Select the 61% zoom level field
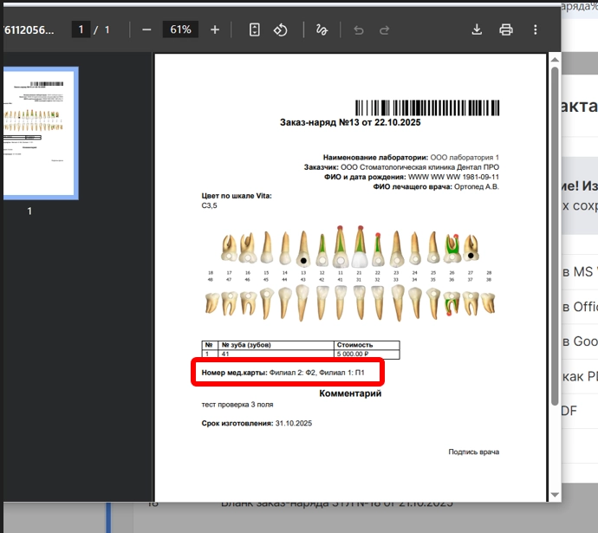Image resolution: width=598 pixels, height=533 pixels. tap(180, 29)
